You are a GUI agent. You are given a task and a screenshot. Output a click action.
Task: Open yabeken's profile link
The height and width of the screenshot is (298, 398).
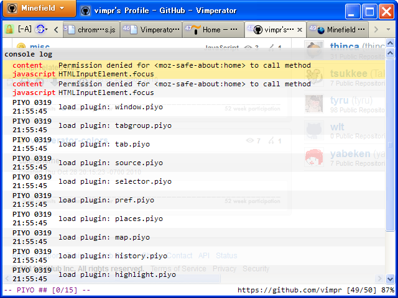pyautogui.click(x=350, y=153)
